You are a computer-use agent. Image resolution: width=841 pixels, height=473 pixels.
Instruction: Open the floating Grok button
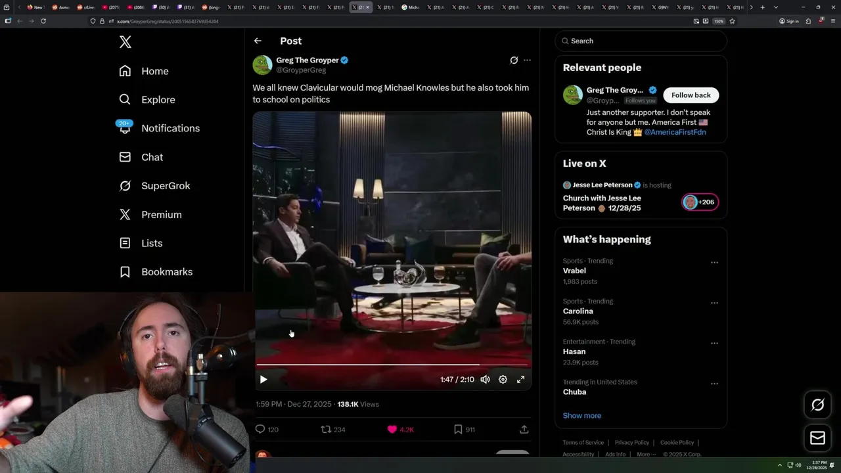[x=817, y=405]
